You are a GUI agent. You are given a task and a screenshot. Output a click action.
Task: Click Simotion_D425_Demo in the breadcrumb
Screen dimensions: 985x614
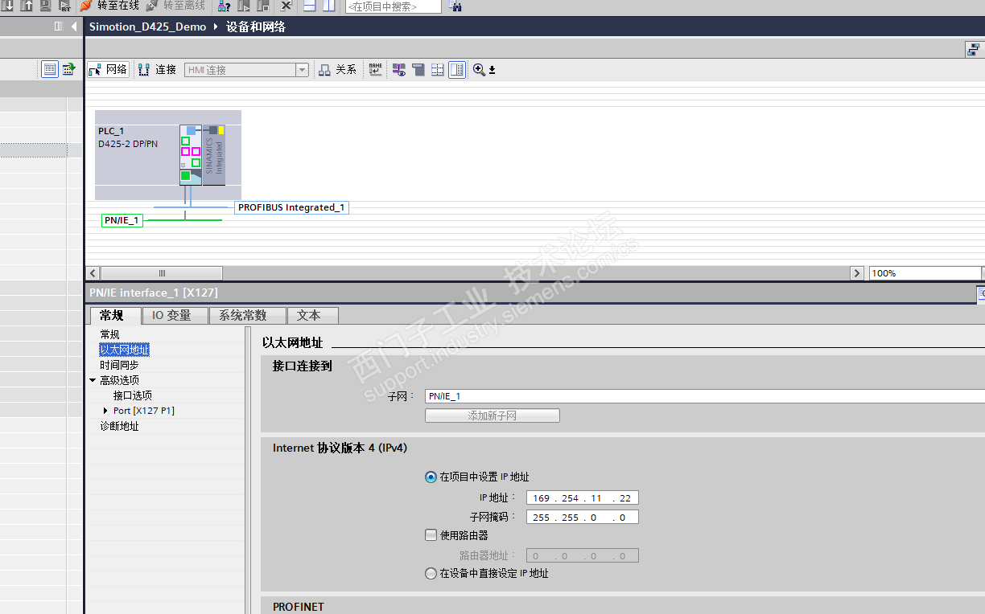pyautogui.click(x=148, y=27)
